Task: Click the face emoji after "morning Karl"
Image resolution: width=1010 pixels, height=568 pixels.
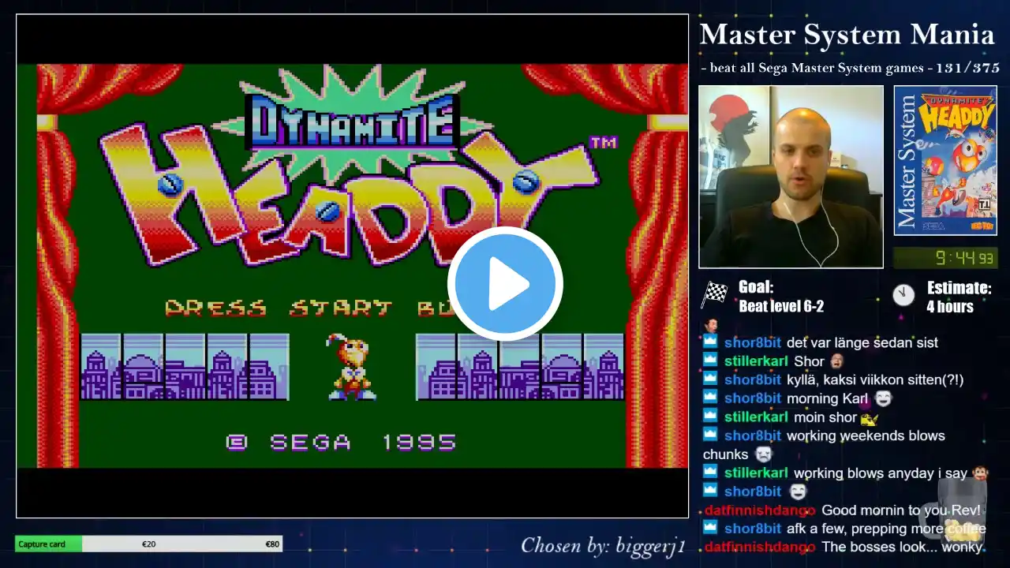Action: (883, 398)
